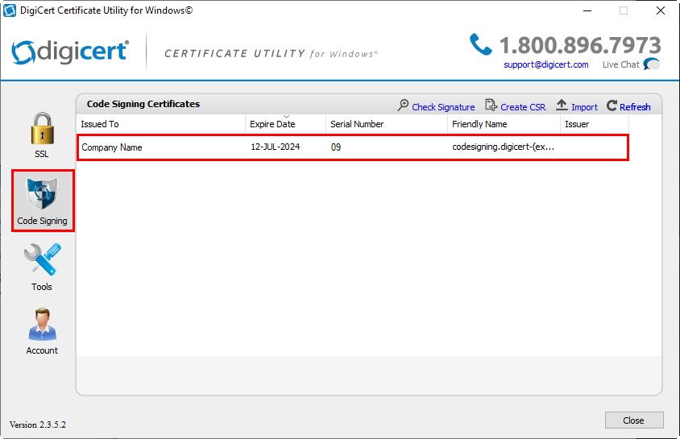Click the Check Signature link text

(443, 107)
